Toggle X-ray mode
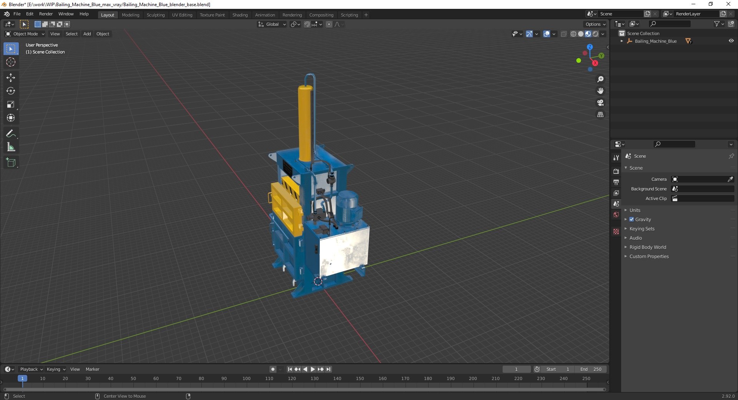The height and width of the screenshot is (400, 738). (564, 34)
